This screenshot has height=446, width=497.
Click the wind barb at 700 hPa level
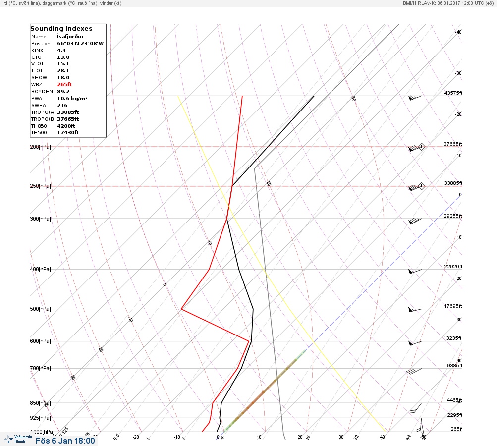pos(414,371)
